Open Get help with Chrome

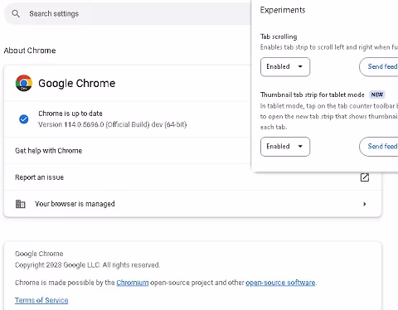click(x=128, y=151)
